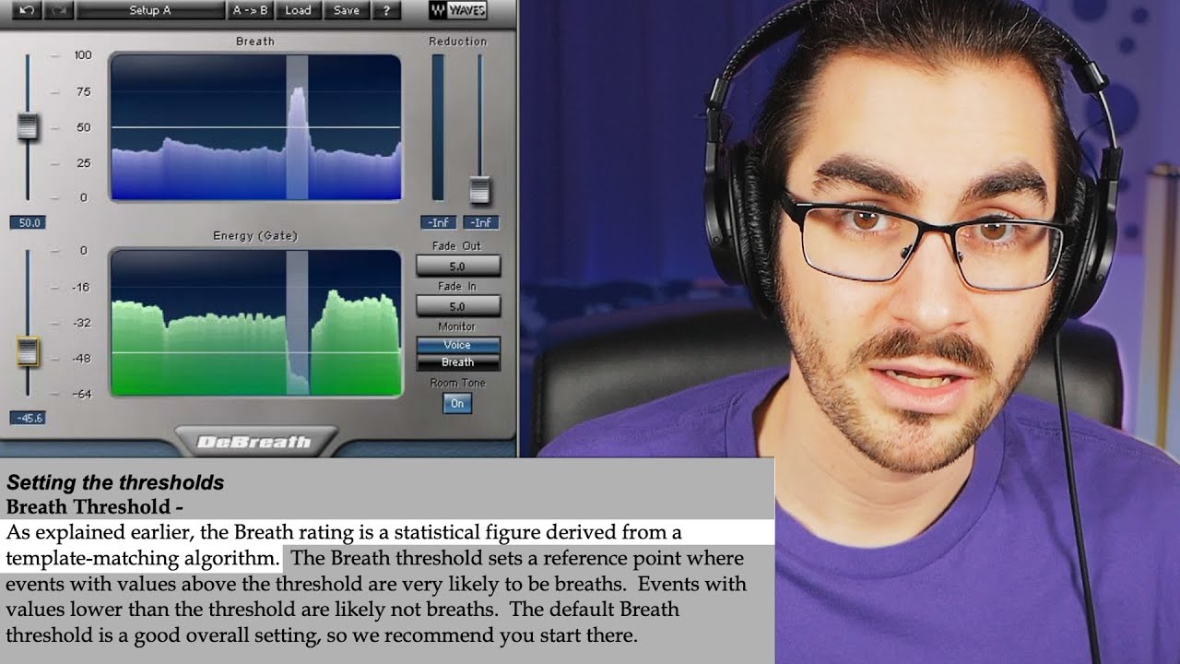The width and height of the screenshot is (1180, 664).
Task: Click the Breath threshold value 50.0
Action: click(28, 222)
